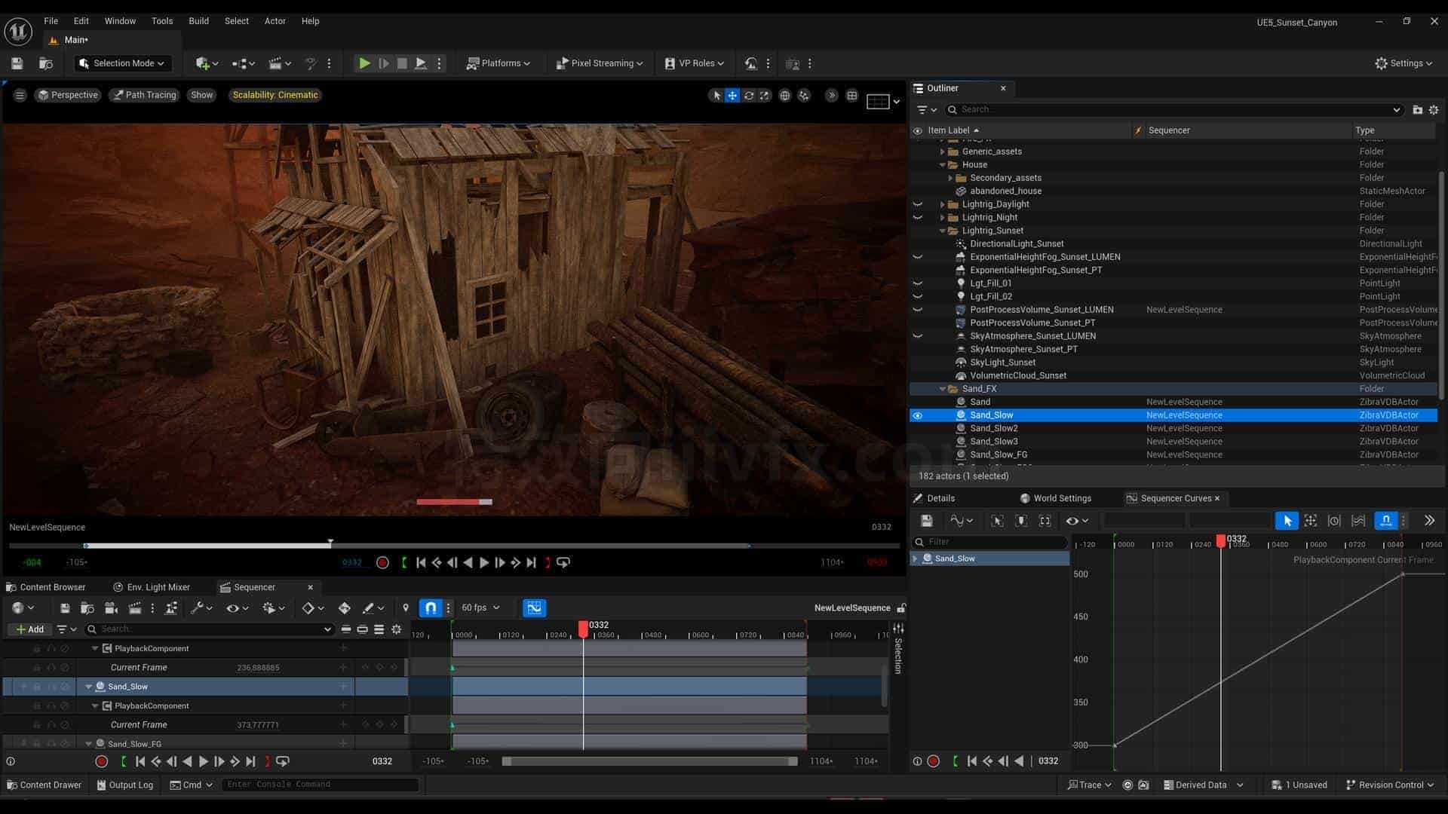The width and height of the screenshot is (1448, 814).
Task: Click viewport sequence scrub bar handle
Action: pos(330,543)
